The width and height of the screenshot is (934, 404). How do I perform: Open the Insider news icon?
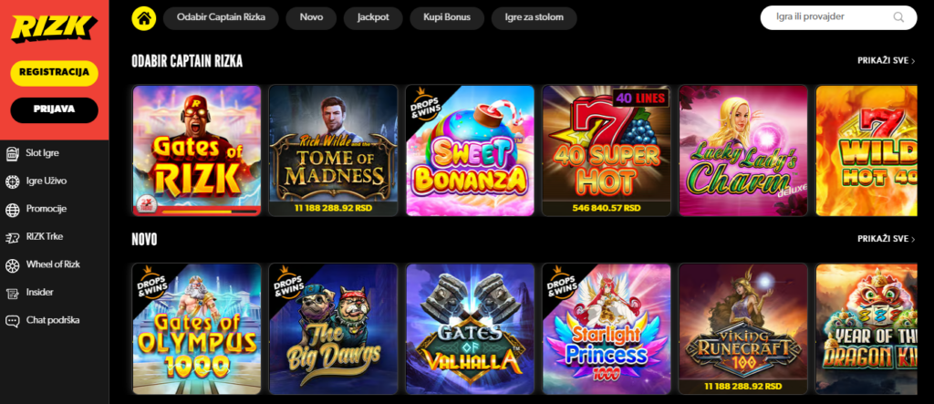(x=12, y=293)
